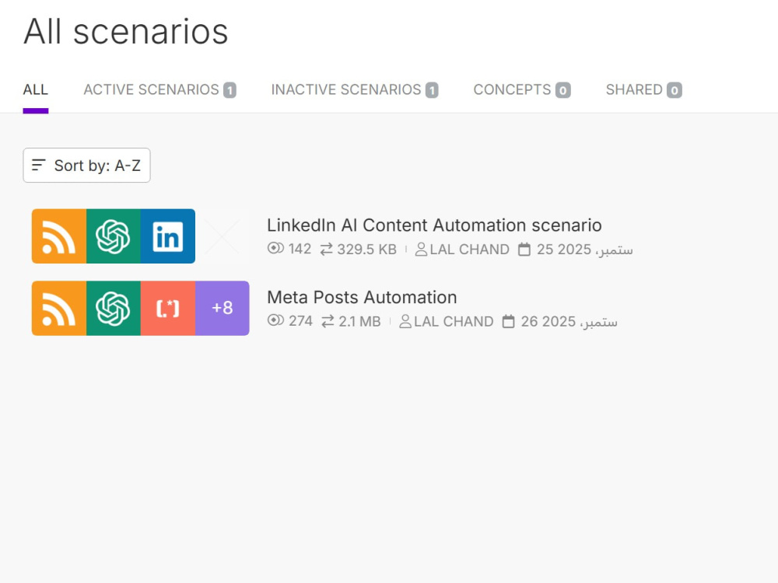Image resolution: width=778 pixels, height=583 pixels.
Task: Click the LinkedIn module icon
Action: (168, 236)
